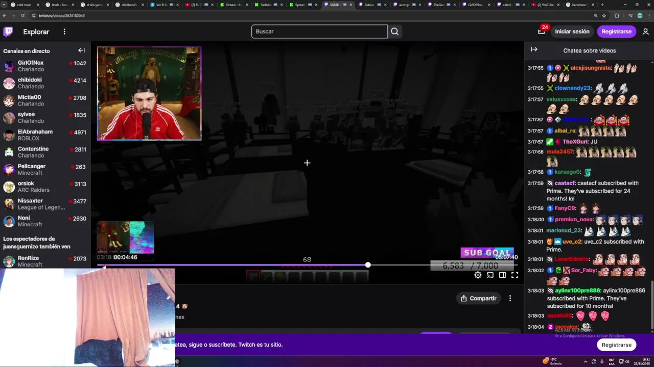Open the Explorar page
The width and height of the screenshot is (654, 367).
(36, 32)
